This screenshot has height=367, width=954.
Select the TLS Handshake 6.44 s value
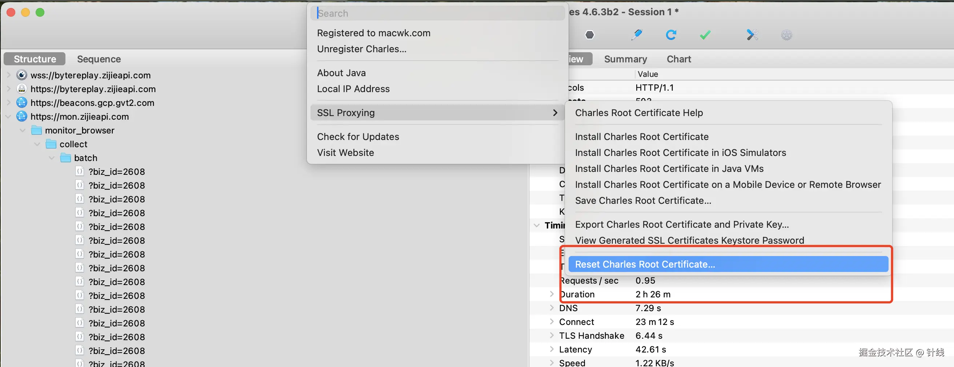point(649,335)
